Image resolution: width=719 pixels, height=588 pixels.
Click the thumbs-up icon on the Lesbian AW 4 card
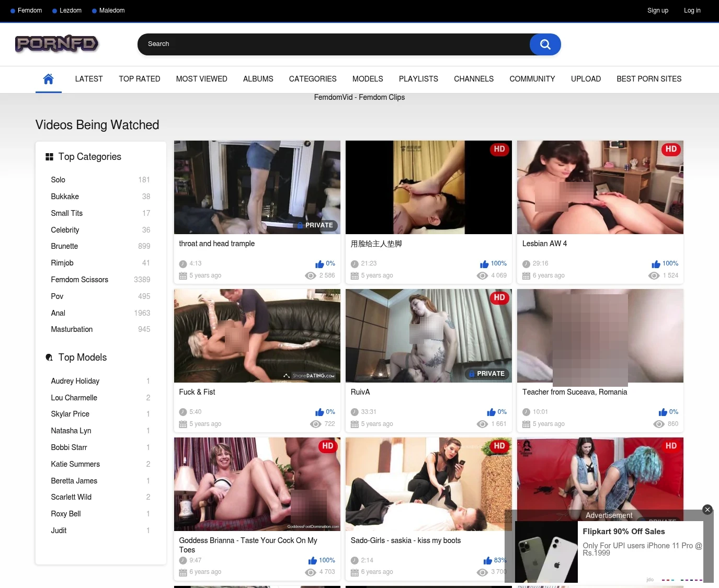(656, 264)
